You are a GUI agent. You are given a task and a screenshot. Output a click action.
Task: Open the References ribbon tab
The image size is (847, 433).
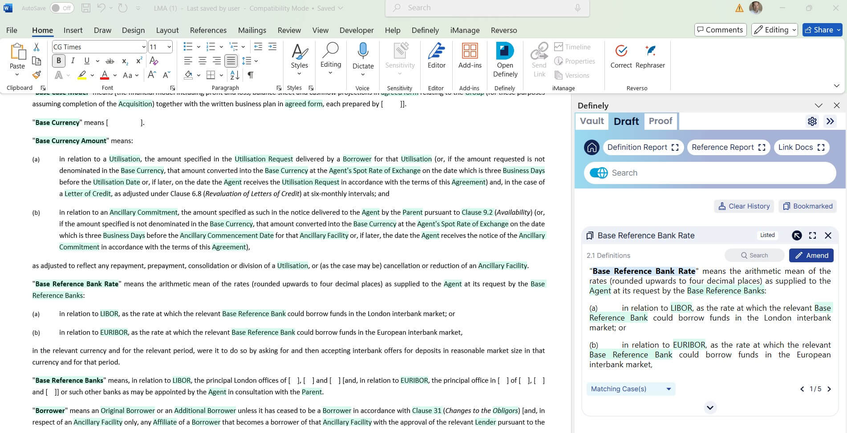point(208,30)
